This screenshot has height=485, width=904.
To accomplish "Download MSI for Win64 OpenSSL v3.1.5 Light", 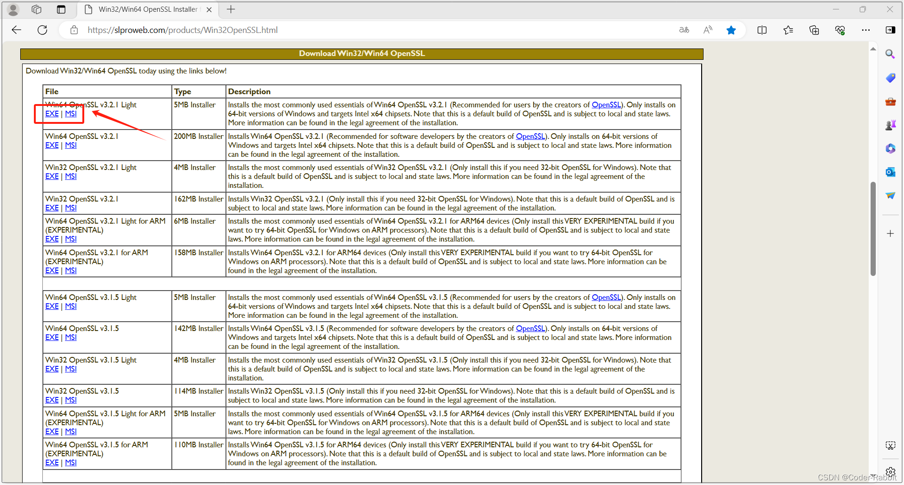I will [x=71, y=307].
